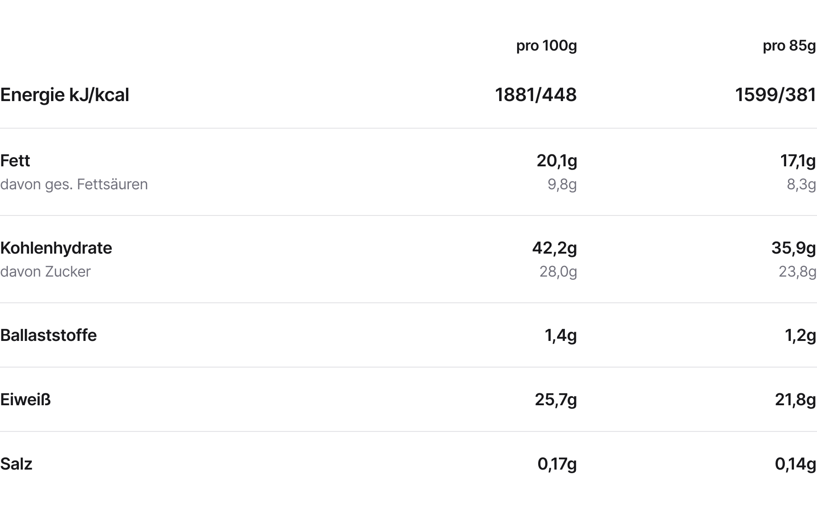Select the "davon Zucker" sublabel

[46, 272]
